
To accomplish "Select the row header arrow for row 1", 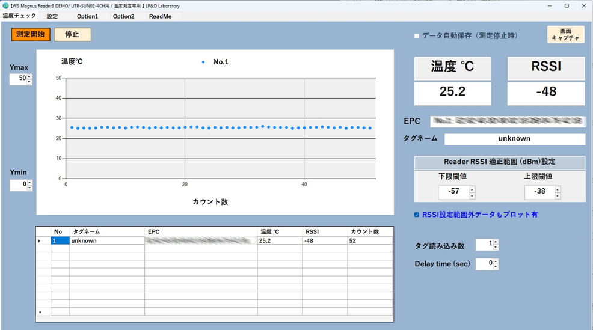I will click(x=40, y=241).
